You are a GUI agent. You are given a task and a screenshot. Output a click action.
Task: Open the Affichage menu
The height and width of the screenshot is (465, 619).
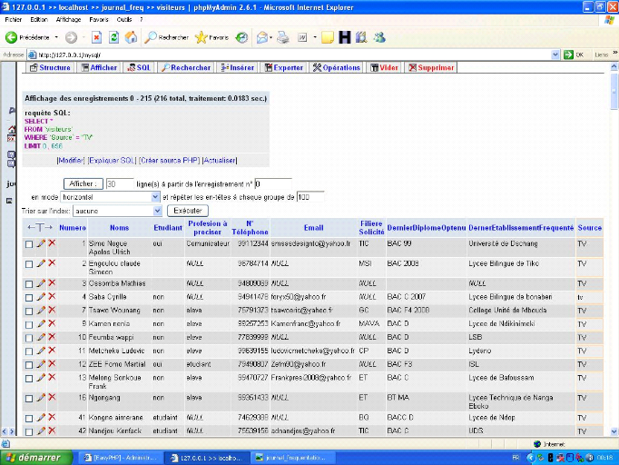pyautogui.click(x=68, y=19)
